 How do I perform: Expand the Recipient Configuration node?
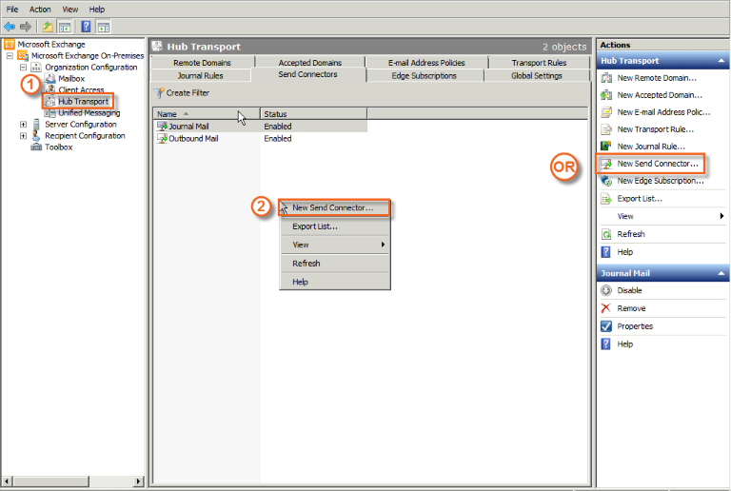(23, 136)
